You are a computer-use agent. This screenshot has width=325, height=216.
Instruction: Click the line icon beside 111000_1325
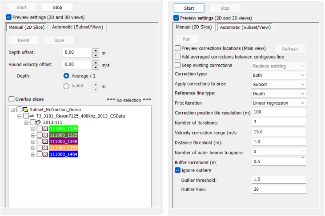pos(45,135)
